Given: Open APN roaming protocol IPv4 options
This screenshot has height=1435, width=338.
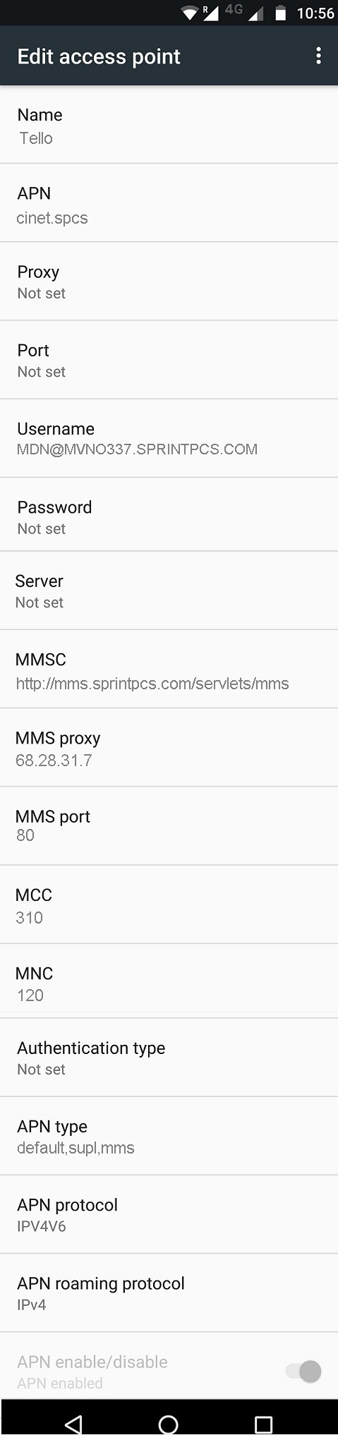Looking at the screenshot, I should tap(169, 1293).
